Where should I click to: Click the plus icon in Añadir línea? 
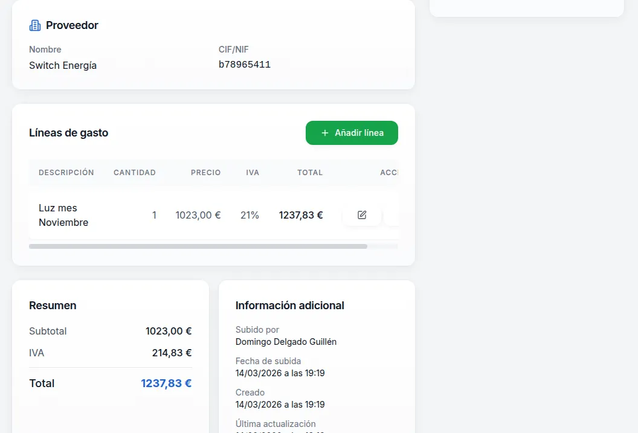pos(325,133)
